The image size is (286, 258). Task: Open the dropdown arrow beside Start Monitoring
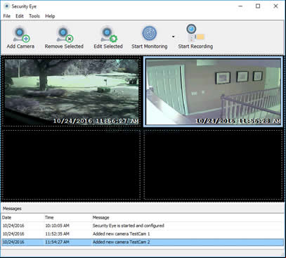coord(173,37)
